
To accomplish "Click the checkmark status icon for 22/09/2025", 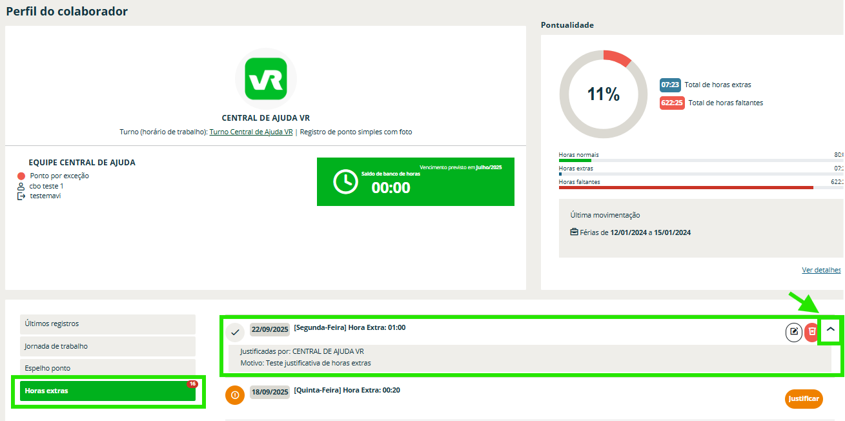I will pos(235,332).
